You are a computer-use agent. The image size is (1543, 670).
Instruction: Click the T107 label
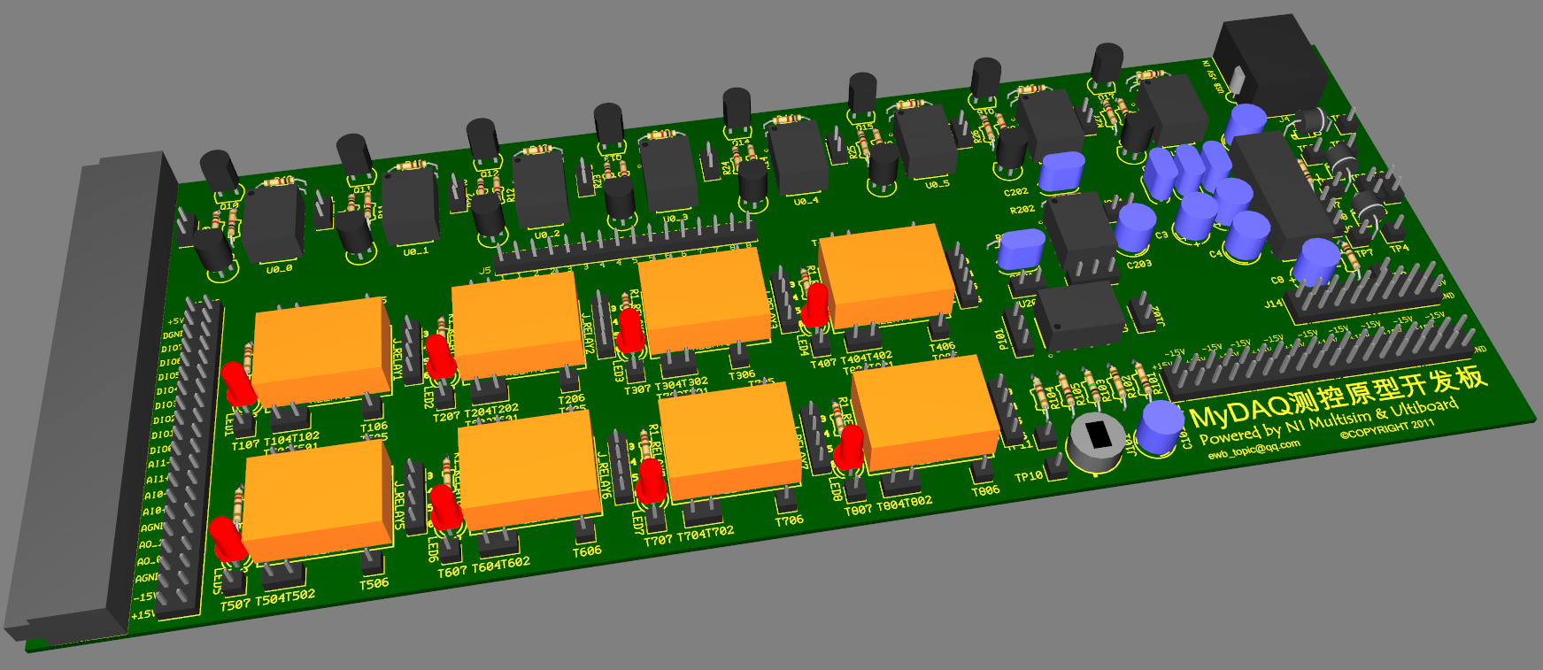coord(245,445)
